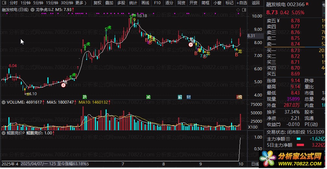Click the 减 event marker
Image resolution: width=327 pixels, height=169 pixels.
148,97
